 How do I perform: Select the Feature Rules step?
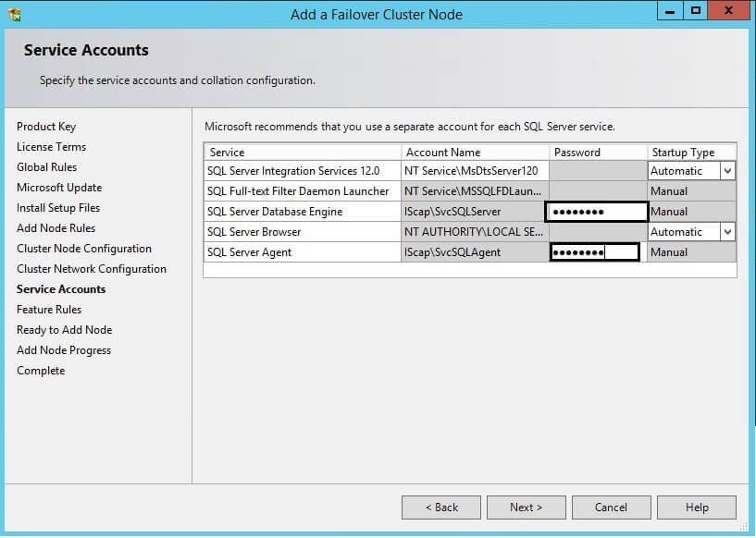(49, 310)
